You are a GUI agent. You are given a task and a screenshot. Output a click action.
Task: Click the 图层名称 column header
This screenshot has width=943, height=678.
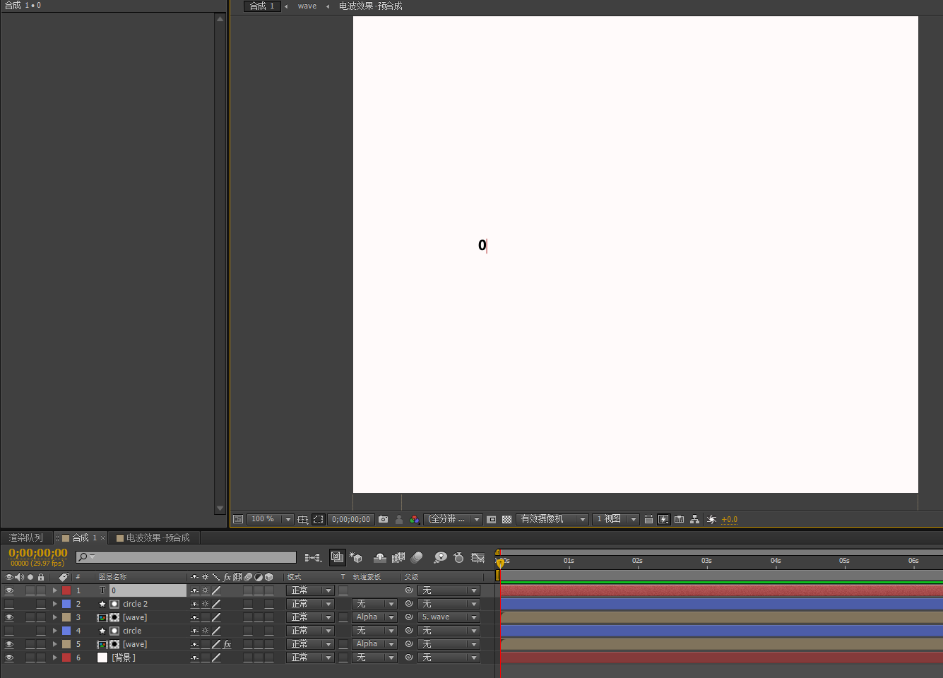113,577
